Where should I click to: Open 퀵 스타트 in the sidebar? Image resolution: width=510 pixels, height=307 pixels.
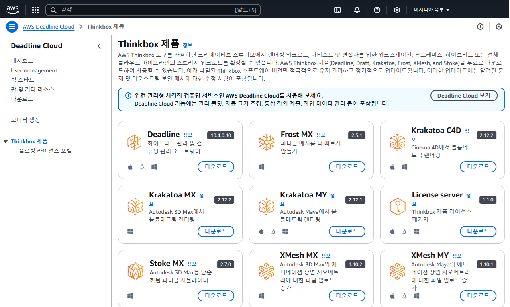pyautogui.click(x=23, y=80)
